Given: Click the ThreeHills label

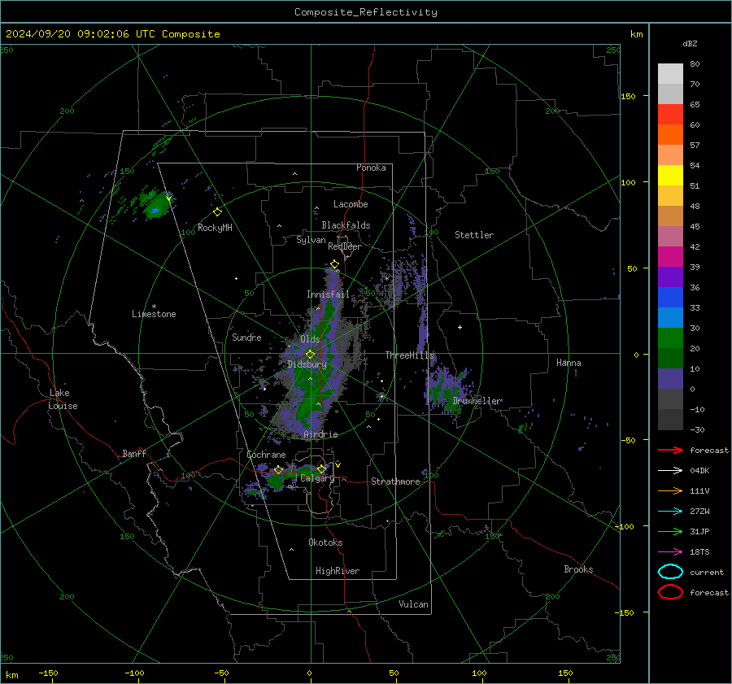Looking at the screenshot, I should click(x=409, y=355).
